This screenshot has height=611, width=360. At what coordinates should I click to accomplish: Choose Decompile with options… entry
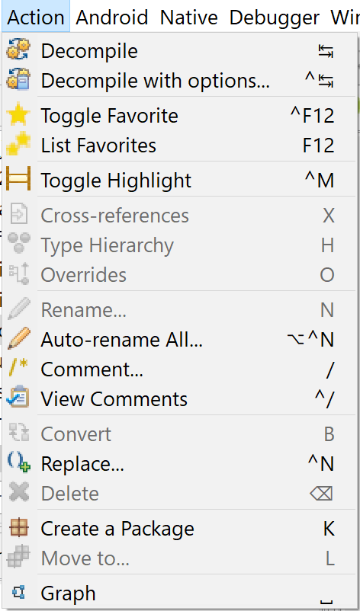pyautogui.click(x=179, y=81)
